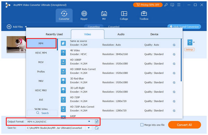Click the snapshot icon beside Output Format

pos(97,122)
